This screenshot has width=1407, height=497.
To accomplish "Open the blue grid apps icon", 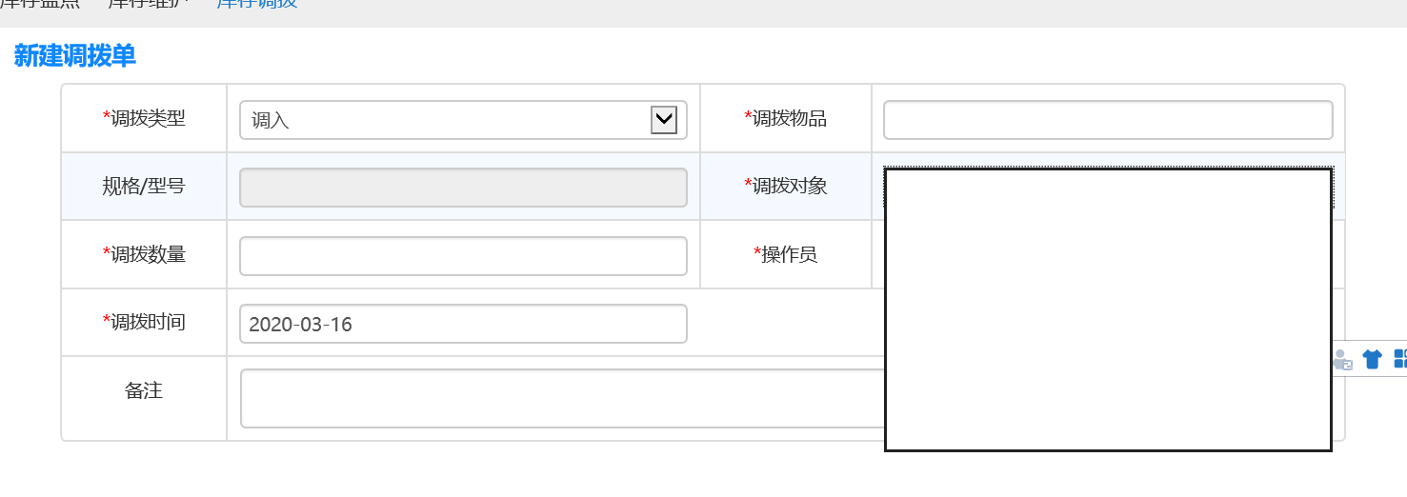I will click(1399, 359).
